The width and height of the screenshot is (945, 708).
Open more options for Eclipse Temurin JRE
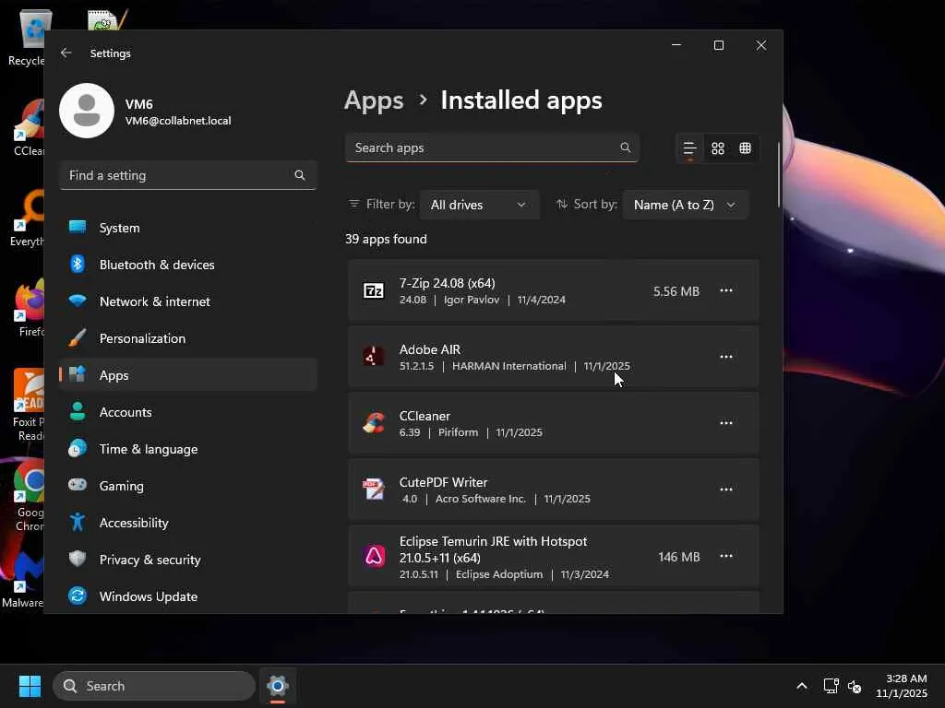726,556
